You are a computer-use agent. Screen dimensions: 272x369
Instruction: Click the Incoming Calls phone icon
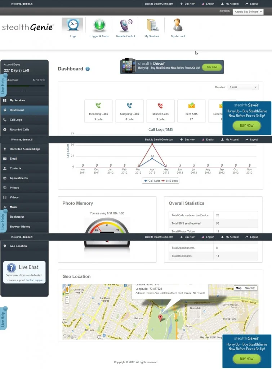point(98,106)
